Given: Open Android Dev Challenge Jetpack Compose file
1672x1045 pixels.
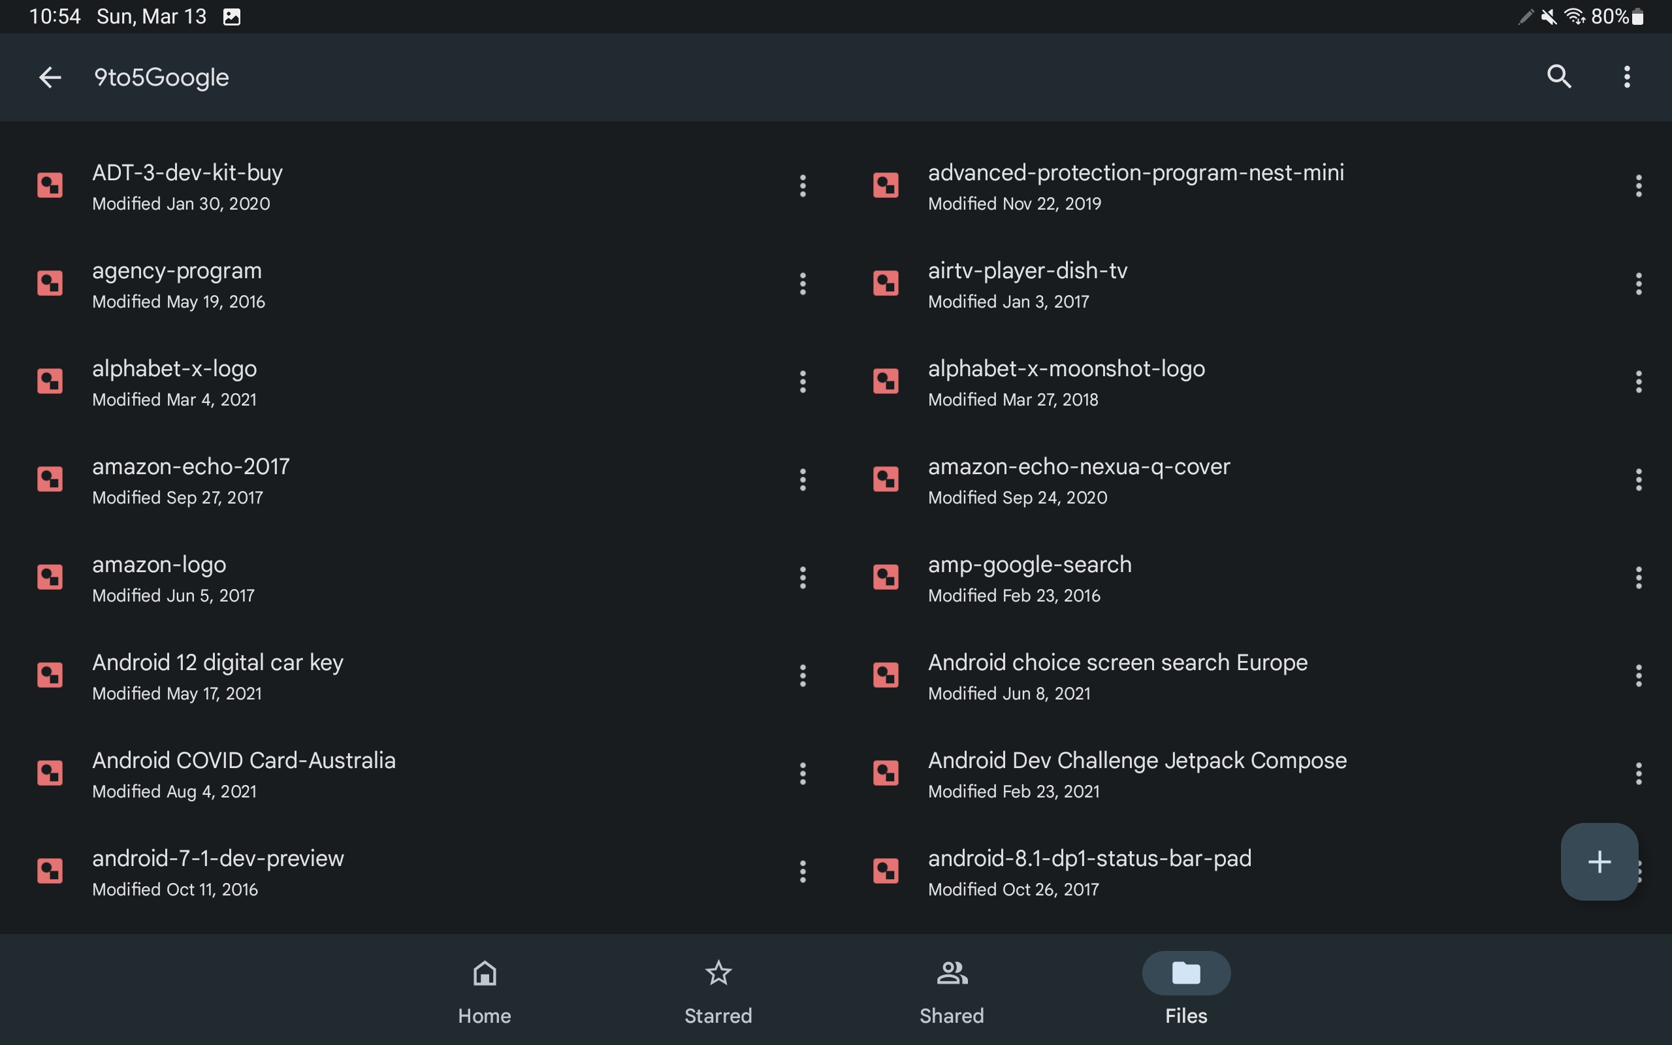Looking at the screenshot, I should (1136, 773).
